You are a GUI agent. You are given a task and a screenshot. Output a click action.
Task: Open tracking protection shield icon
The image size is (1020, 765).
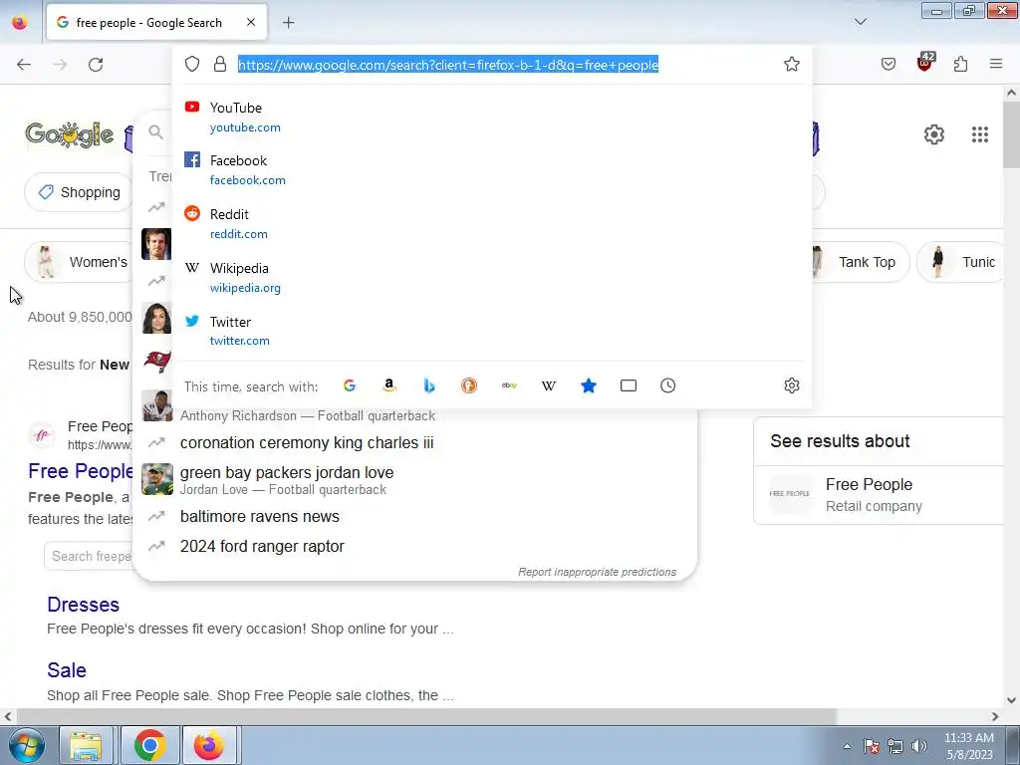coord(192,64)
